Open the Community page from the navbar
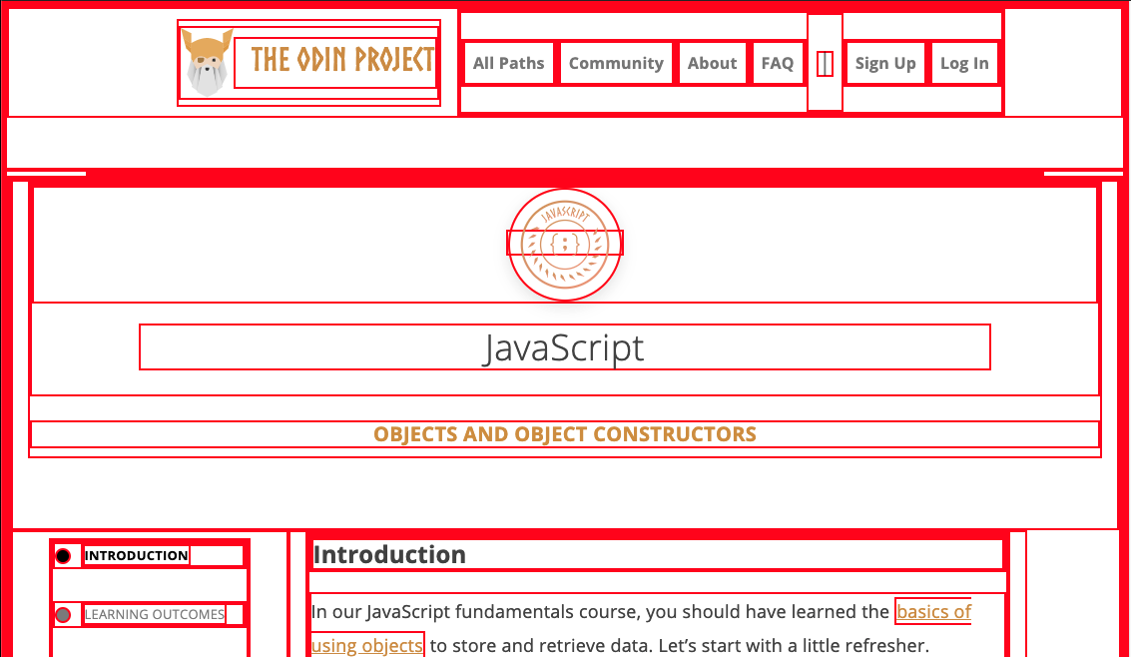Viewport: 1131px width, 657px height. 616,62
